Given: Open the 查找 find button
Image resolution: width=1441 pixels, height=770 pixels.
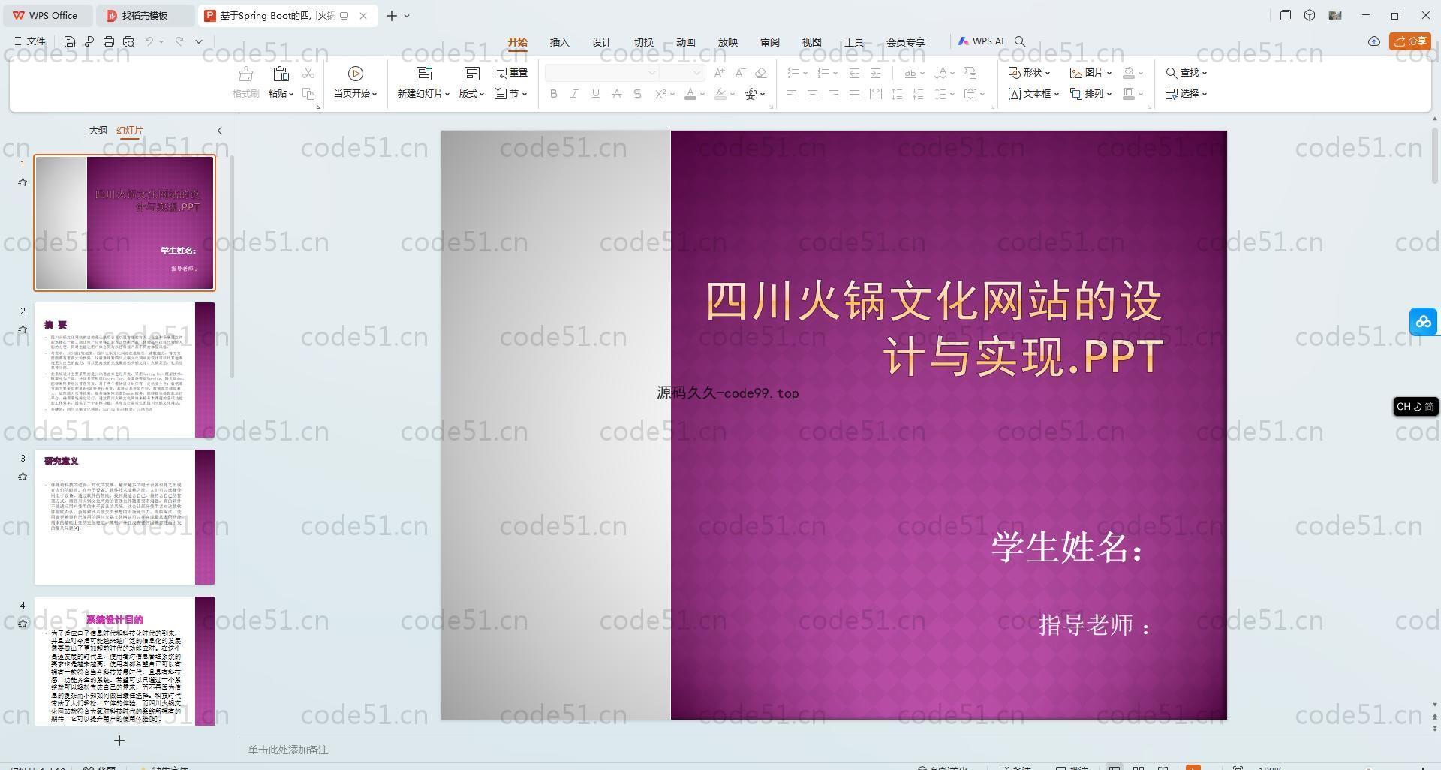Looking at the screenshot, I should [x=1186, y=73].
